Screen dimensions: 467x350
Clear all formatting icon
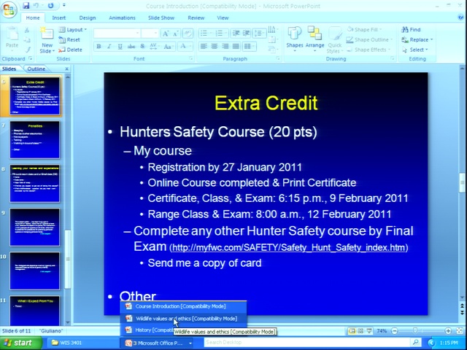(188, 34)
